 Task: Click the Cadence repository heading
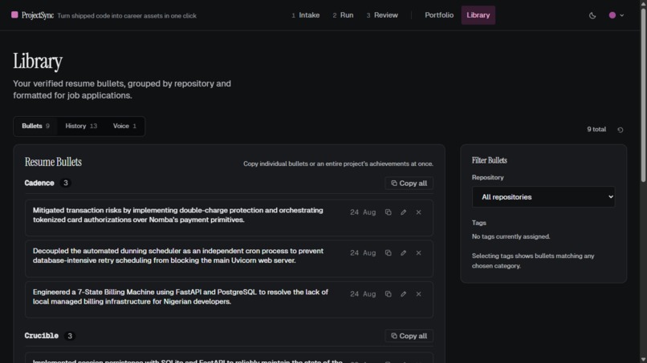tap(39, 183)
